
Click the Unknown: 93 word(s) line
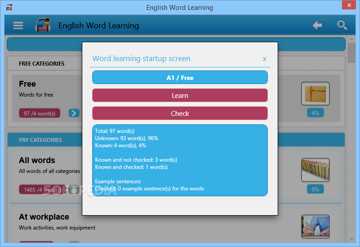126,138
